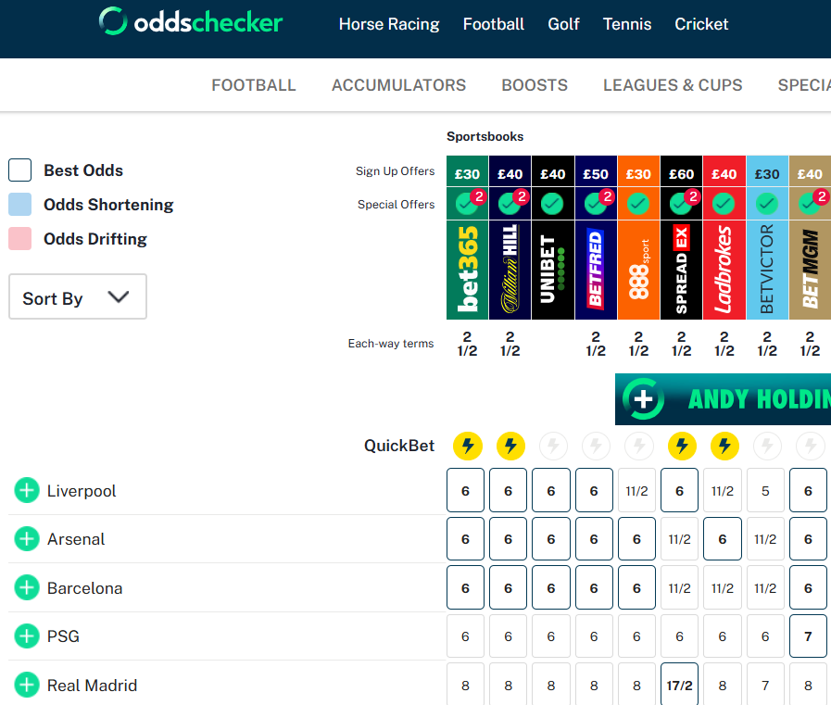Expand the Andy Holding banner plus icon
Viewport: 831px width, 705px height.
pyautogui.click(x=643, y=398)
